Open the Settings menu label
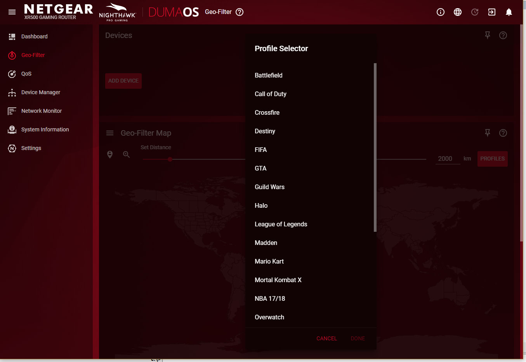 point(31,148)
